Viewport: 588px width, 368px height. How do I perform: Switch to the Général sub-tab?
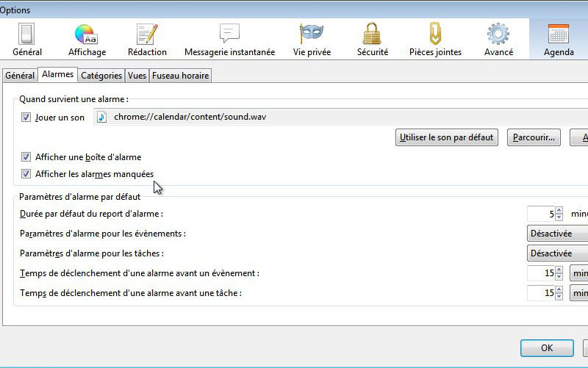pyautogui.click(x=20, y=76)
